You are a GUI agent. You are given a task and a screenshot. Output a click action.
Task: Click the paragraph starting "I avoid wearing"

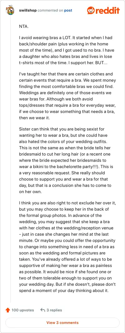point(66,51)
